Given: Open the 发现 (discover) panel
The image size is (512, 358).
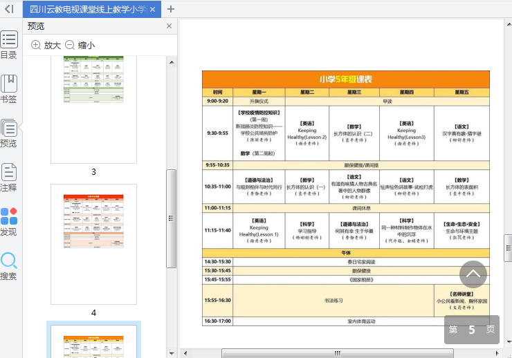Looking at the screenshot, I should (x=9, y=222).
